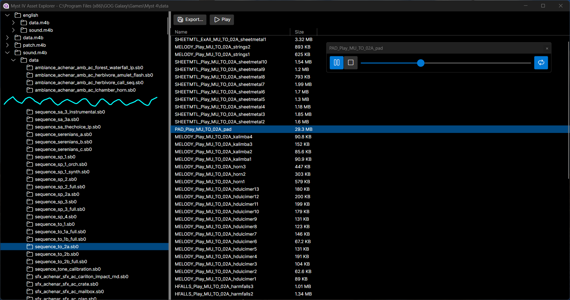
Task: Select sequence_to_2b.sb0 in the tree
Action: pyautogui.click(x=57, y=254)
